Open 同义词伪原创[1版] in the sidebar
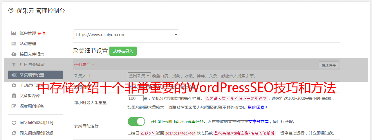Image resolution: width=372 pixels, height=140 pixels. [x=37, y=123]
